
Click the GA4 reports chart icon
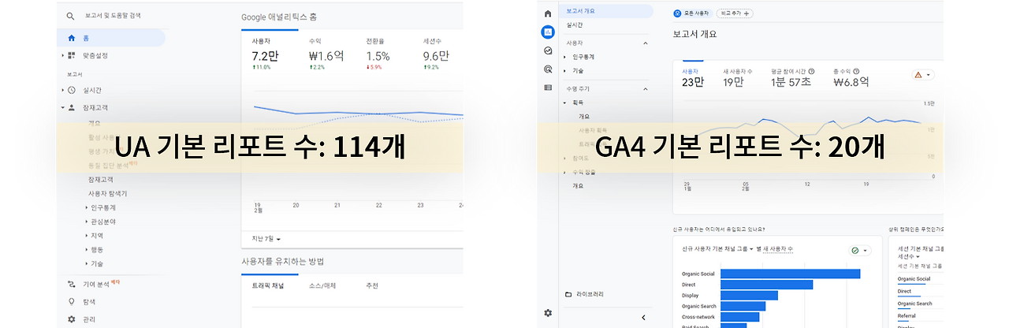point(548,32)
